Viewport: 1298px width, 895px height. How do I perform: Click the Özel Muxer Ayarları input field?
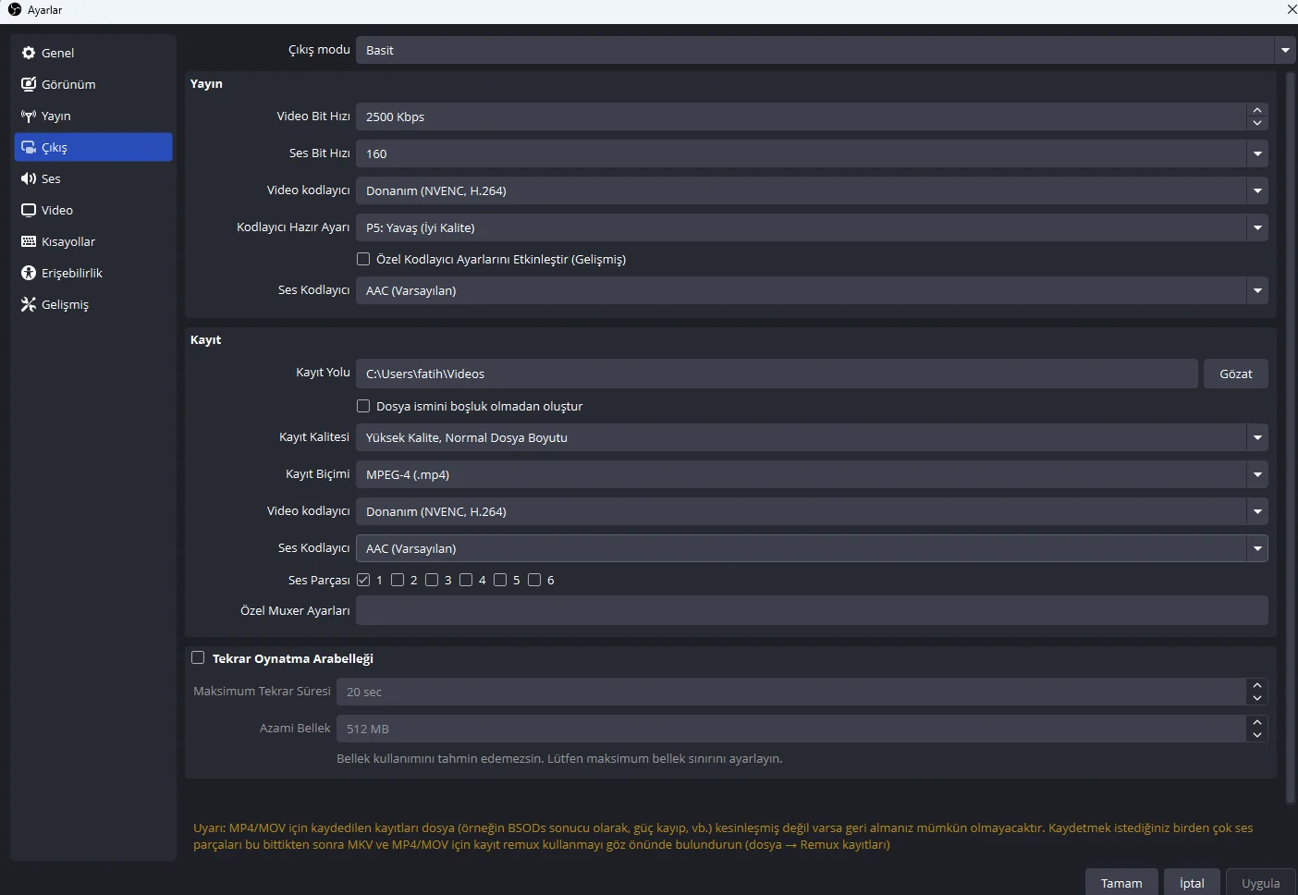click(812, 610)
